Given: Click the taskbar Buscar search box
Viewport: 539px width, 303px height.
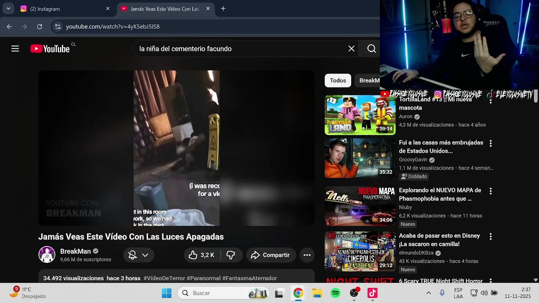Looking at the screenshot, I should click(x=224, y=293).
